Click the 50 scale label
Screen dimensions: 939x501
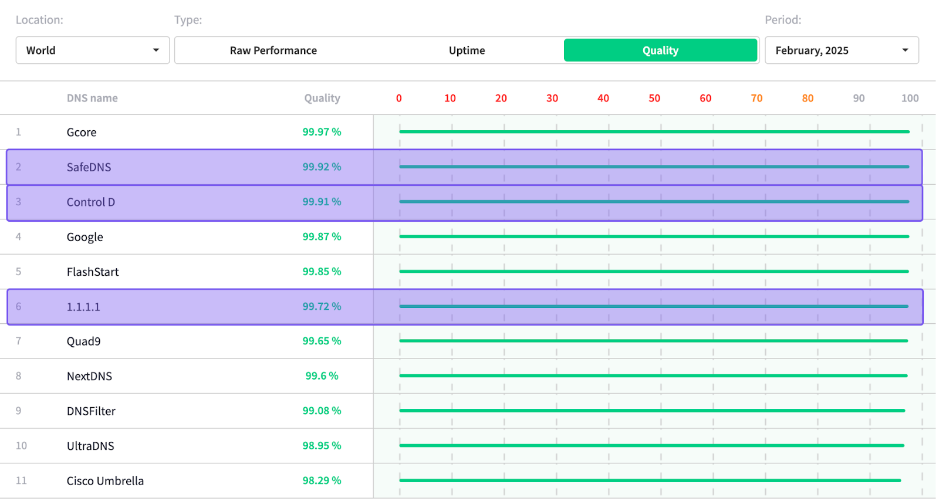point(654,98)
